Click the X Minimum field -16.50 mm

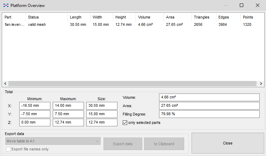click(35, 106)
